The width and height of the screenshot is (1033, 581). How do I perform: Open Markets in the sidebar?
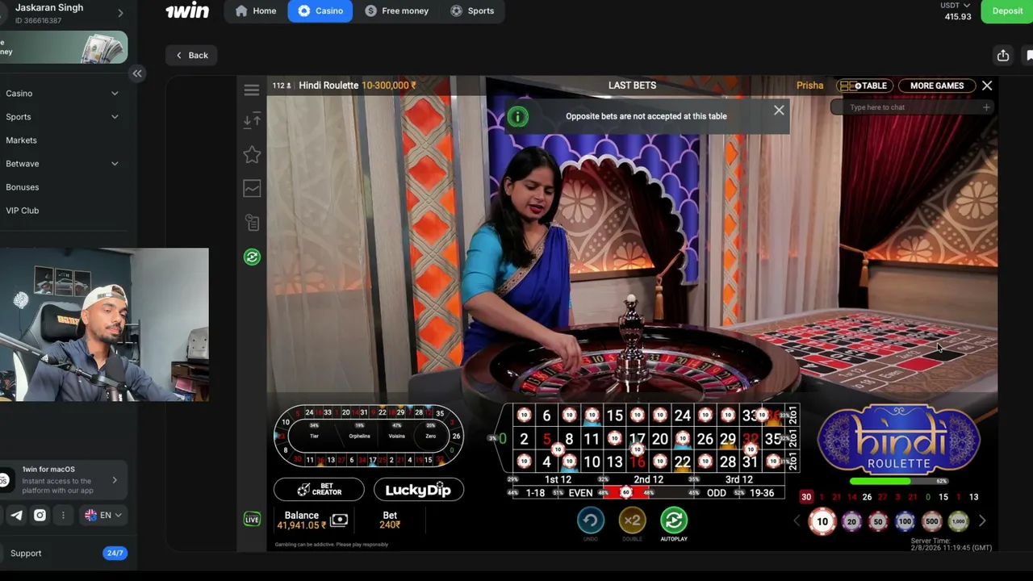click(x=21, y=140)
